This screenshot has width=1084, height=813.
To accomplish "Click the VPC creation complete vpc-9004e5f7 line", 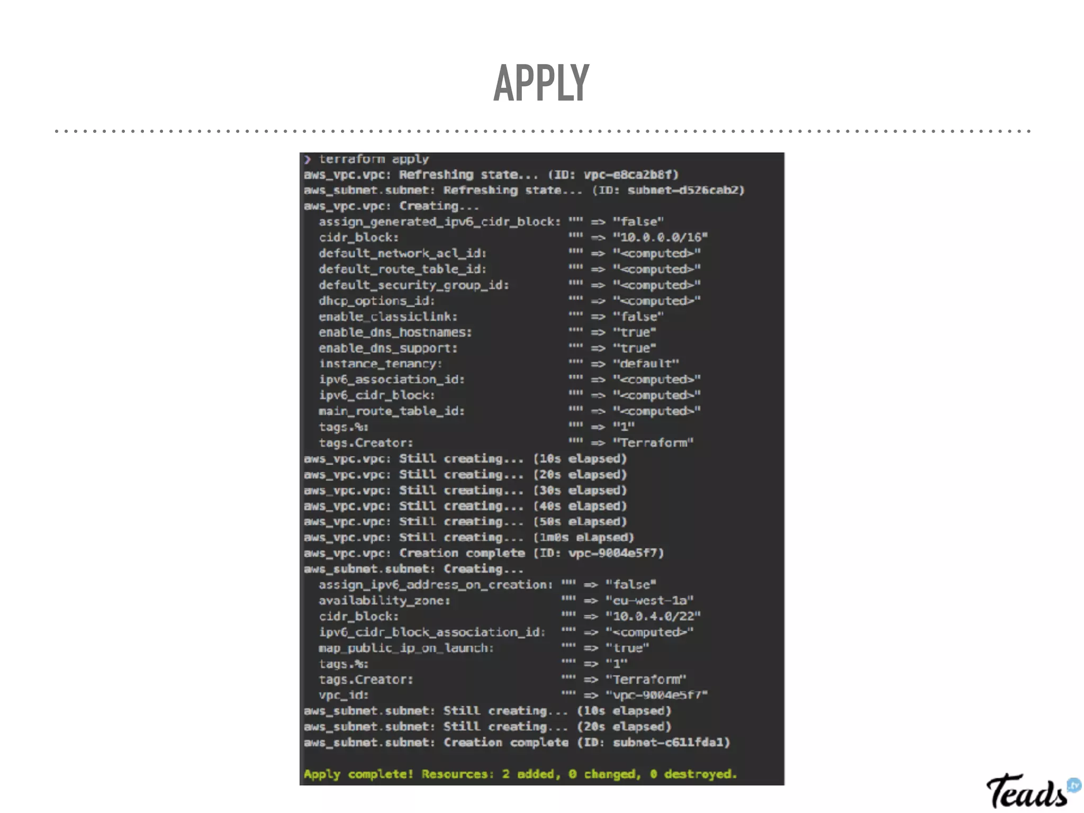I will [483, 553].
